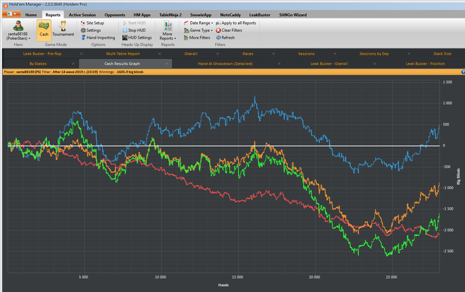Open Hand Importing

tap(98, 38)
